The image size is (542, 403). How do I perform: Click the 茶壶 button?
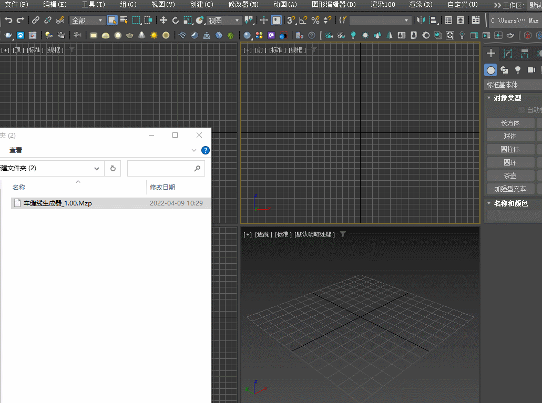(510, 175)
